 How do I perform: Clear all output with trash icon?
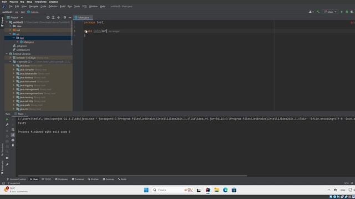coord(13,145)
